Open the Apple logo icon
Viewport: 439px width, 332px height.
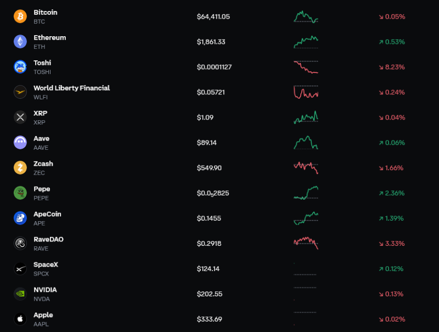[20, 319]
